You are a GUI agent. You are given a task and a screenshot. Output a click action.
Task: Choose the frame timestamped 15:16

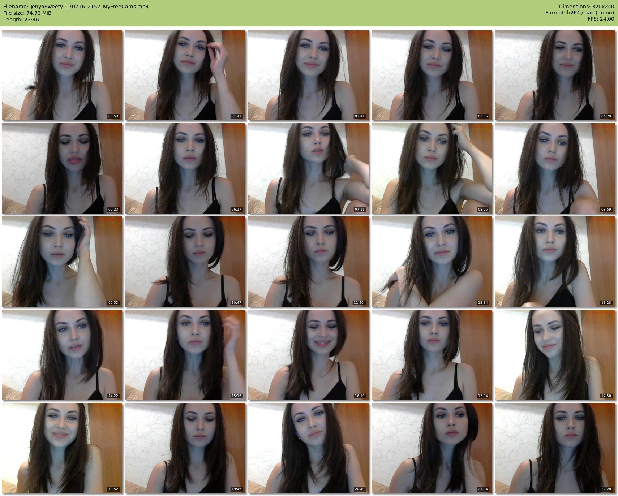[x=185, y=355]
